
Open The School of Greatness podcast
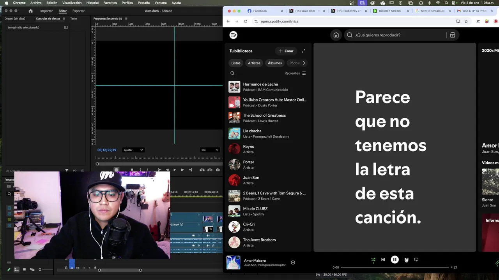click(267, 118)
